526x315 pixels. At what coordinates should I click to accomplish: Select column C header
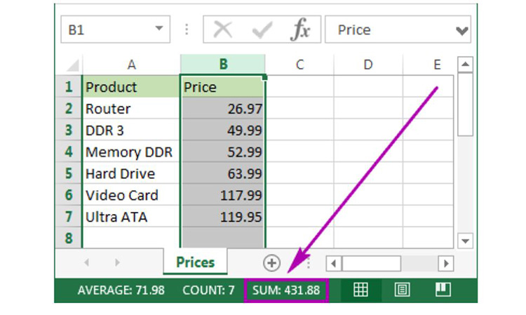[299, 65]
